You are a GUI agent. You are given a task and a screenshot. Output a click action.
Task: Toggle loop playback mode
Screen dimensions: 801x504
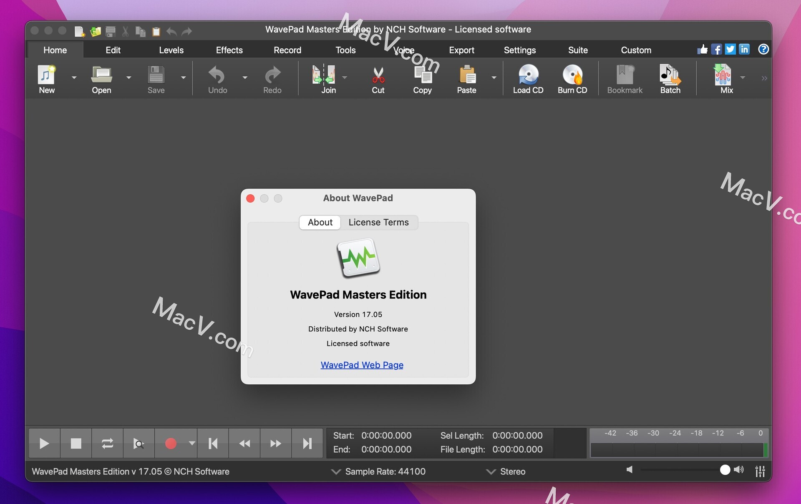(107, 443)
